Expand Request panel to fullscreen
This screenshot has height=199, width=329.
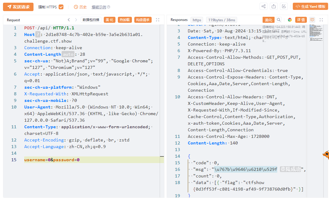(x=158, y=20)
